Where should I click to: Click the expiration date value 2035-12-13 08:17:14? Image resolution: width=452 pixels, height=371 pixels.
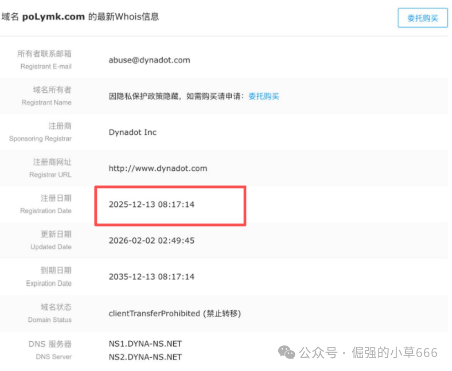tap(152, 276)
